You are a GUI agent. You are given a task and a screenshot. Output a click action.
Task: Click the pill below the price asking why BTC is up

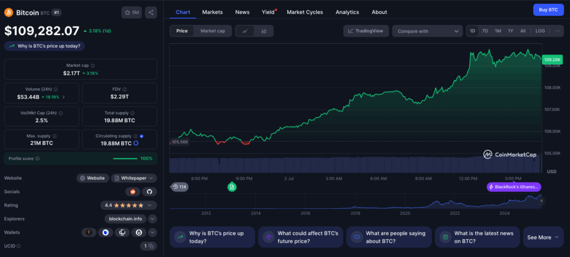click(x=45, y=46)
